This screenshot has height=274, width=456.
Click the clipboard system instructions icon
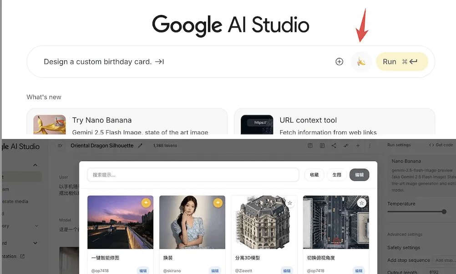tap(310, 146)
